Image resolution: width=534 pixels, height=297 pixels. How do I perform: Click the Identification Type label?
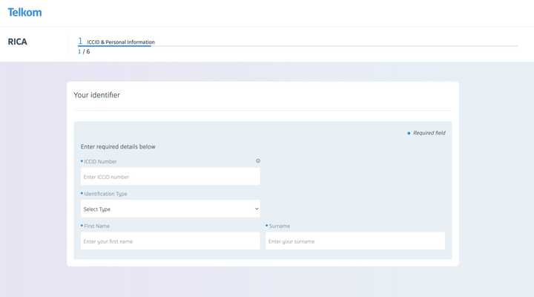point(105,194)
